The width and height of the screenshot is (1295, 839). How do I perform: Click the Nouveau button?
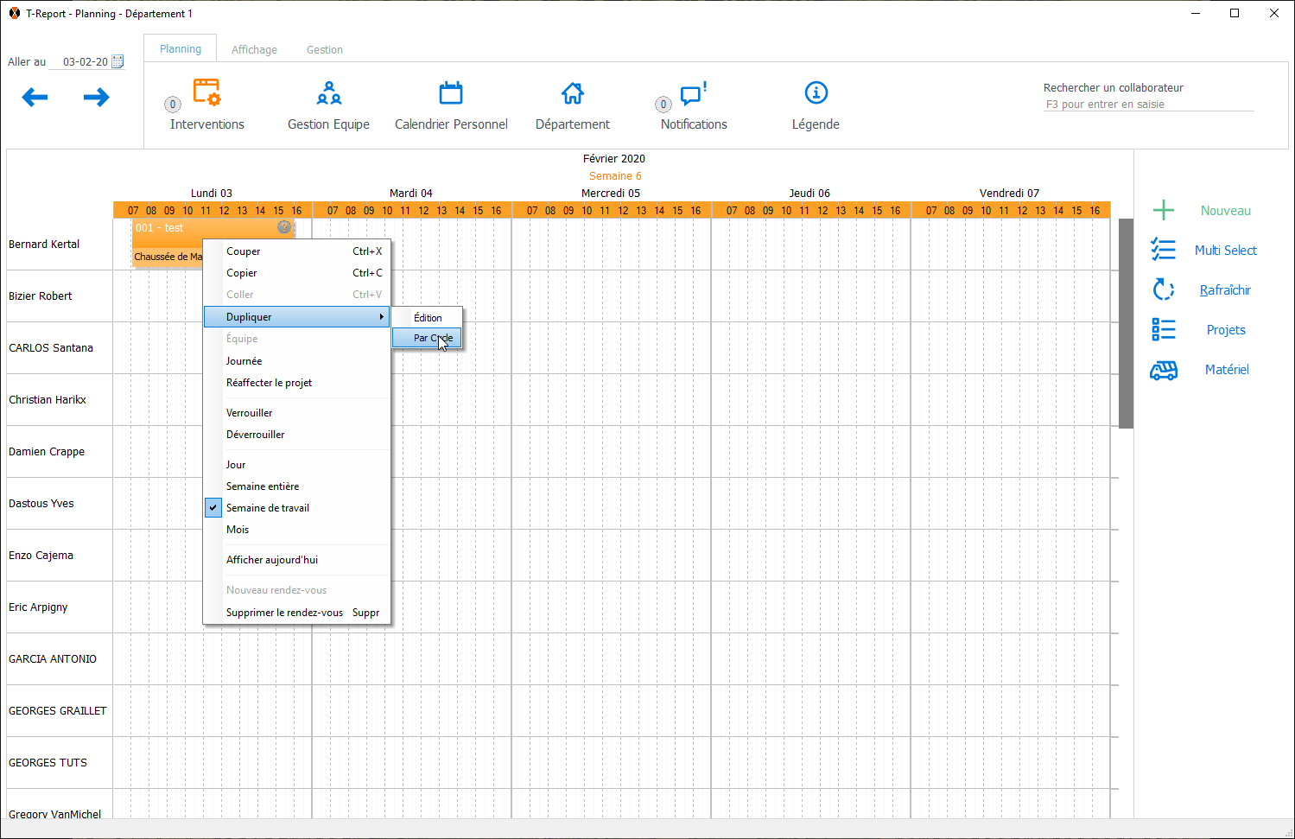tap(1224, 211)
